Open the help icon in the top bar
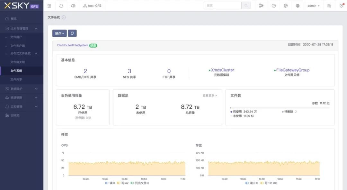347x190 pixels. [x=273, y=5]
